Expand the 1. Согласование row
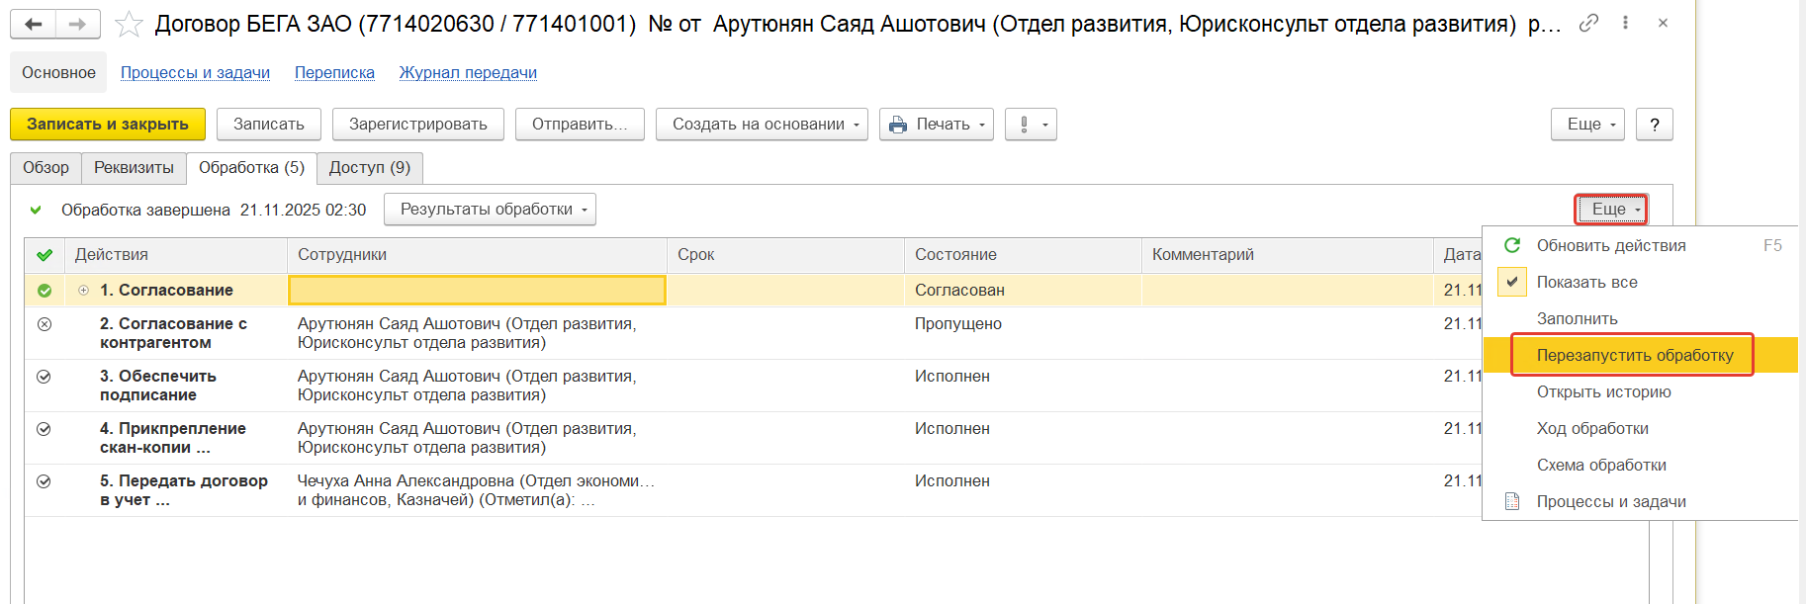This screenshot has width=1806, height=604. pyautogui.click(x=84, y=291)
